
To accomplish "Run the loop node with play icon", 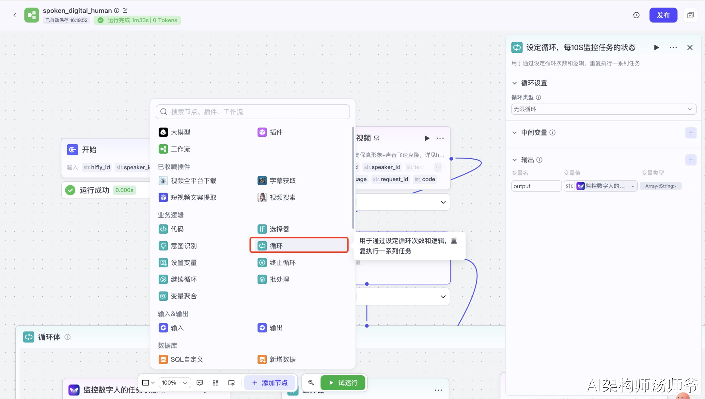I will (656, 48).
